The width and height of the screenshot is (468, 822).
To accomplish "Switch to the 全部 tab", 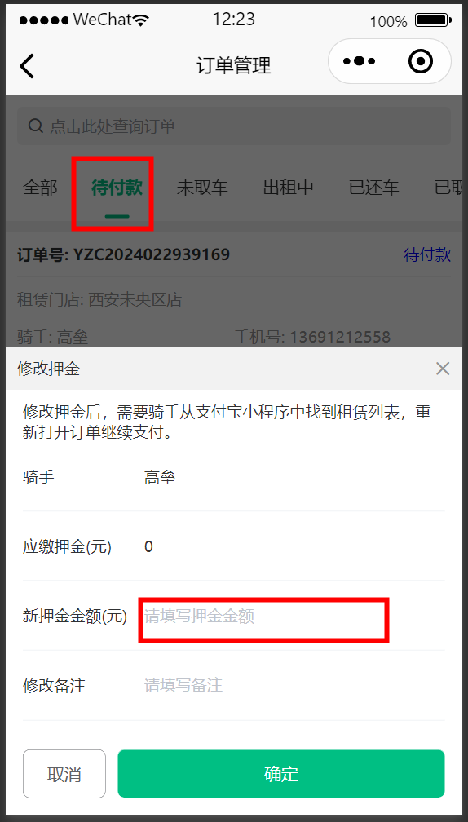I will [40, 188].
